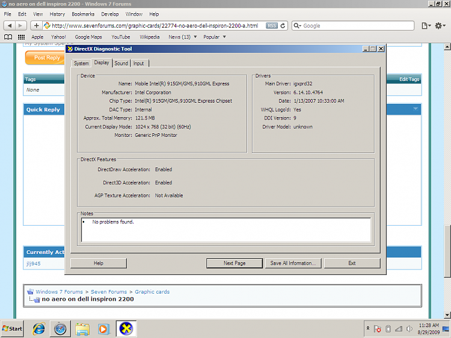Click the search magnifier dropdown icon
451x338 pixels.
point(297,26)
